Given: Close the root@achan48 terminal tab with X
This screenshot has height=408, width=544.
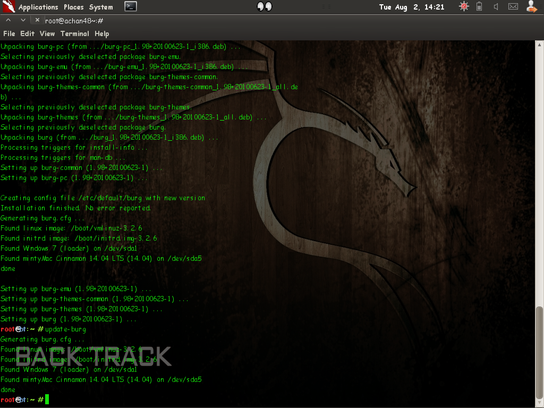Looking at the screenshot, I should click(x=37, y=19).
